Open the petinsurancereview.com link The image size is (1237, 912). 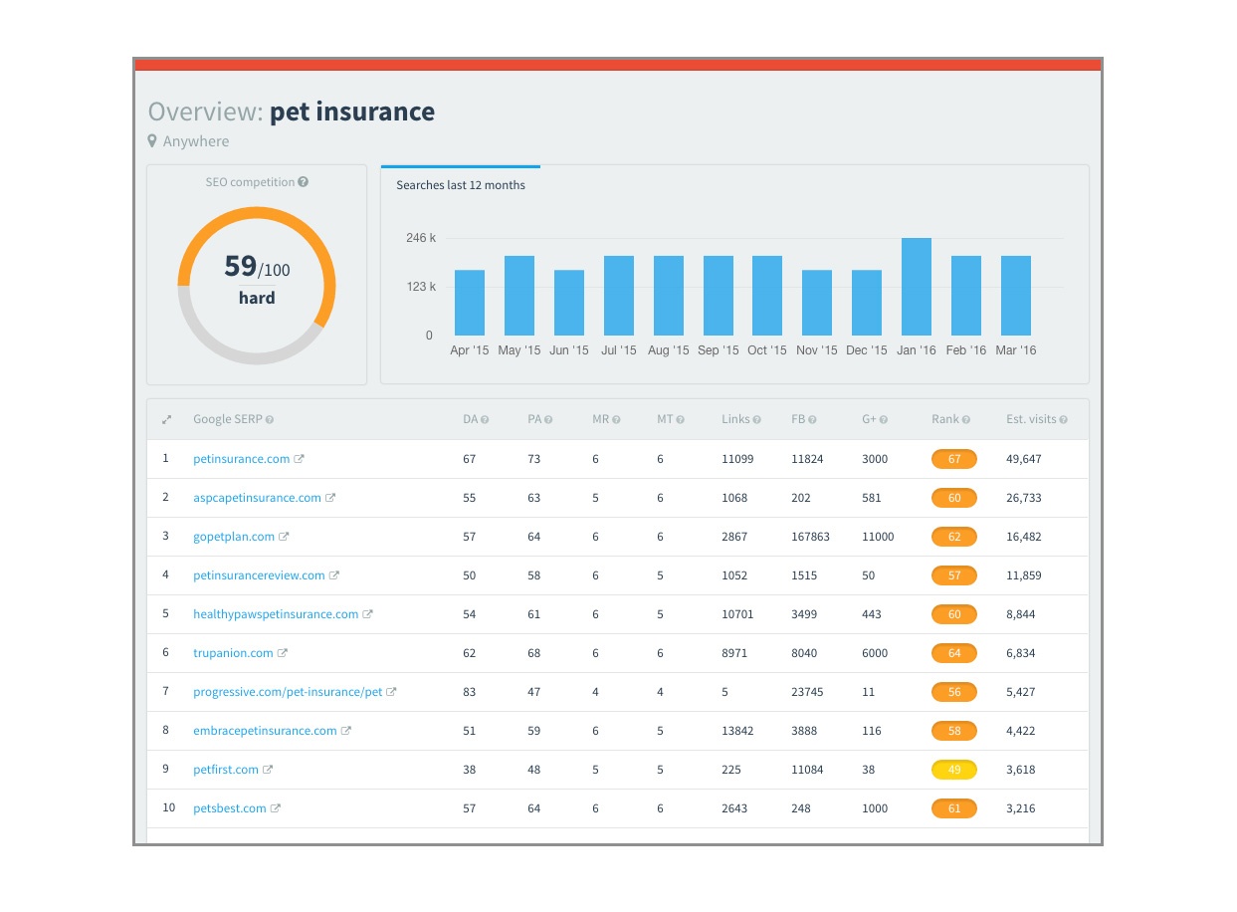point(259,575)
